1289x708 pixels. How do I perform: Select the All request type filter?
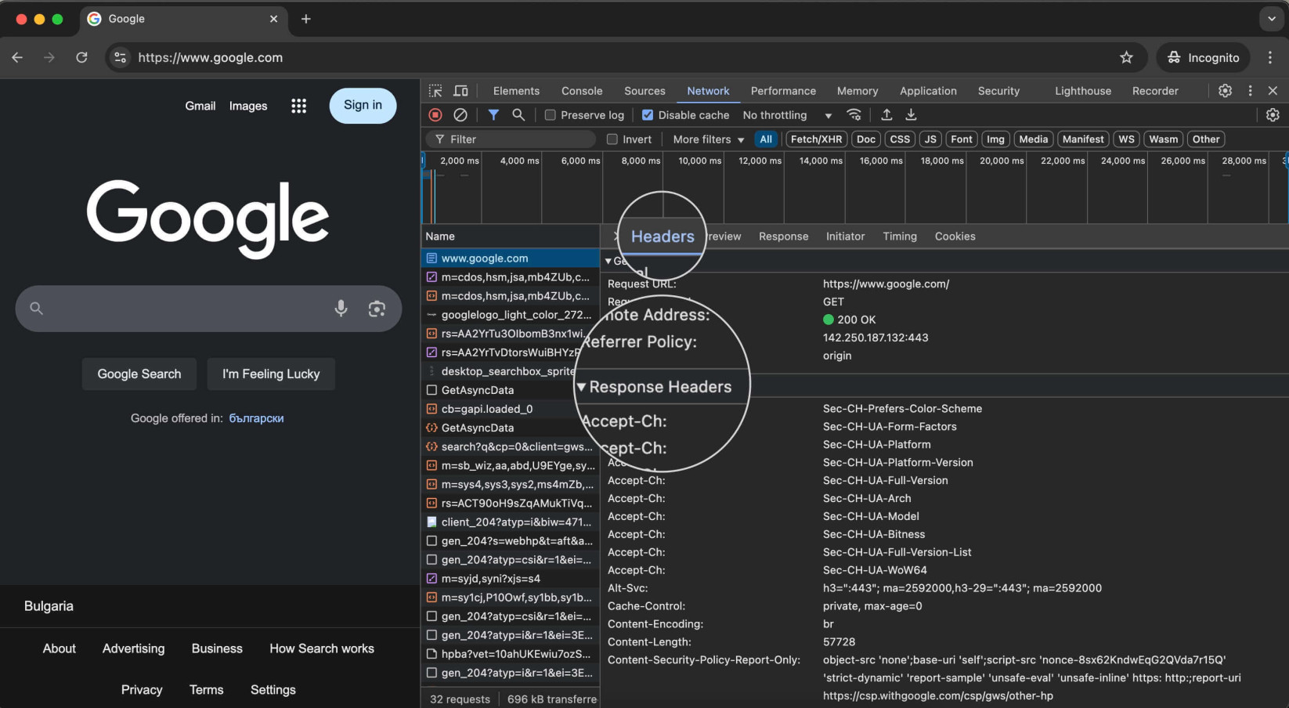tap(766, 139)
